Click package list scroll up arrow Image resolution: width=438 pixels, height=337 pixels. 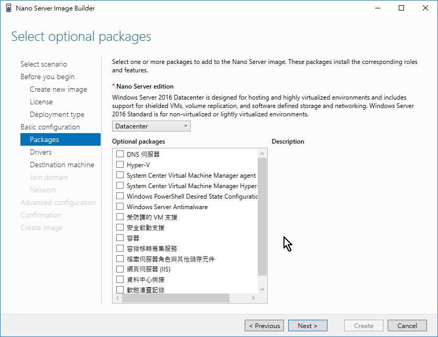click(262, 154)
